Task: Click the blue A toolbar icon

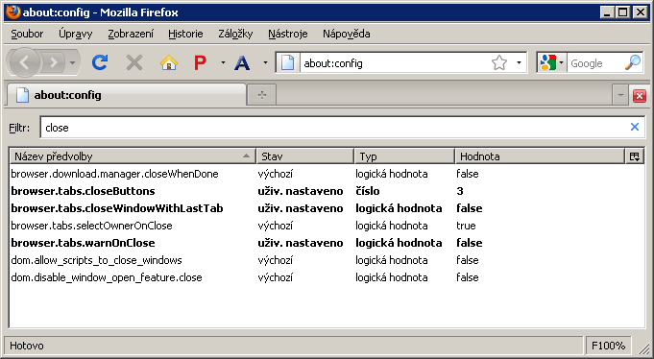Action: (x=242, y=63)
